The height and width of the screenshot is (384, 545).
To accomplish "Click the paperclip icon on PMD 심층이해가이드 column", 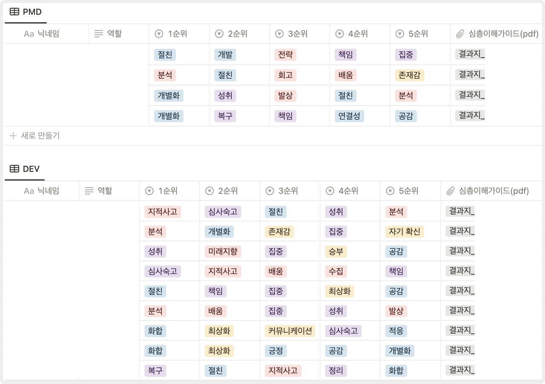I will tap(460, 34).
